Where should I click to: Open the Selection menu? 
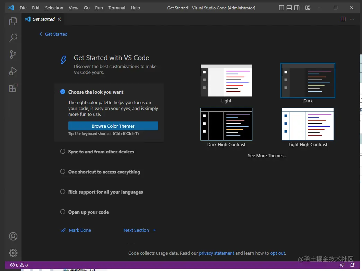pos(54,8)
